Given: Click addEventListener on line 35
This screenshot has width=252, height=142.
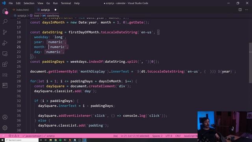Looking at the screenshot, I should point(74,116).
